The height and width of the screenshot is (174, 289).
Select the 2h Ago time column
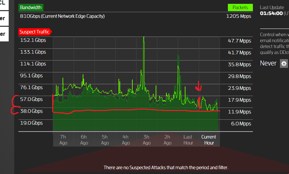[x=167, y=140]
